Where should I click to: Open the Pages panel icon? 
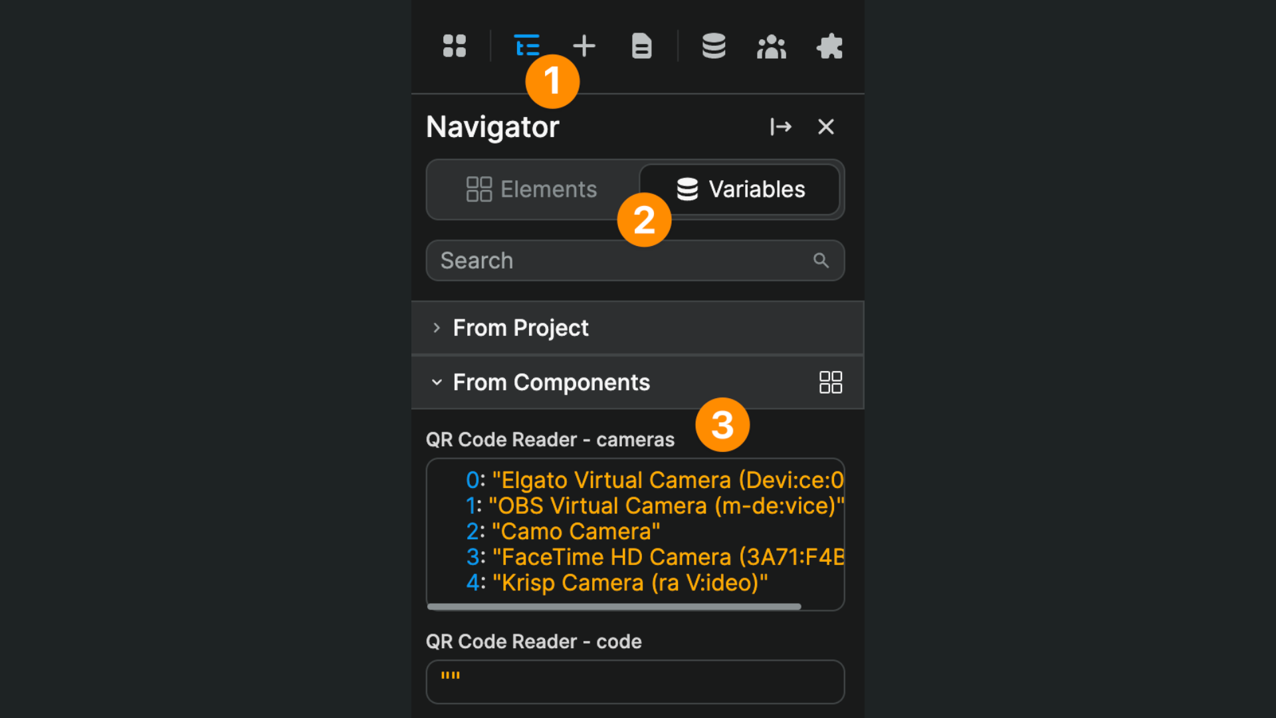coord(641,46)
